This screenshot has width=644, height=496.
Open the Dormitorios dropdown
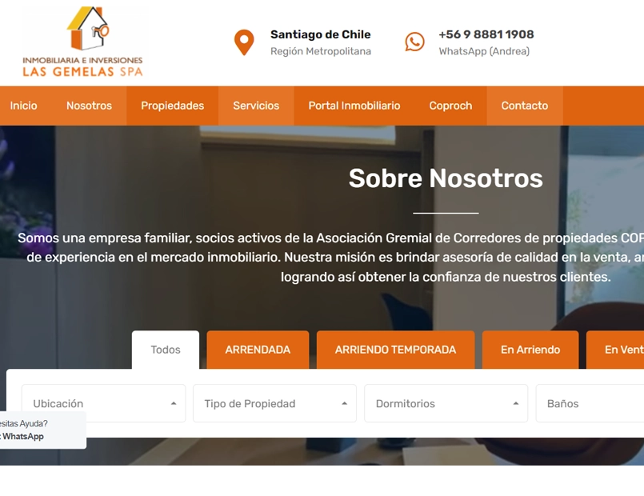[446, 403]
